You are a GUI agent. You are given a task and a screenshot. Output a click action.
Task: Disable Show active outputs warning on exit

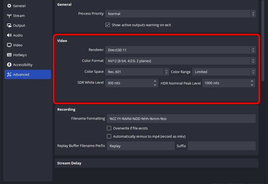(108, 25)
